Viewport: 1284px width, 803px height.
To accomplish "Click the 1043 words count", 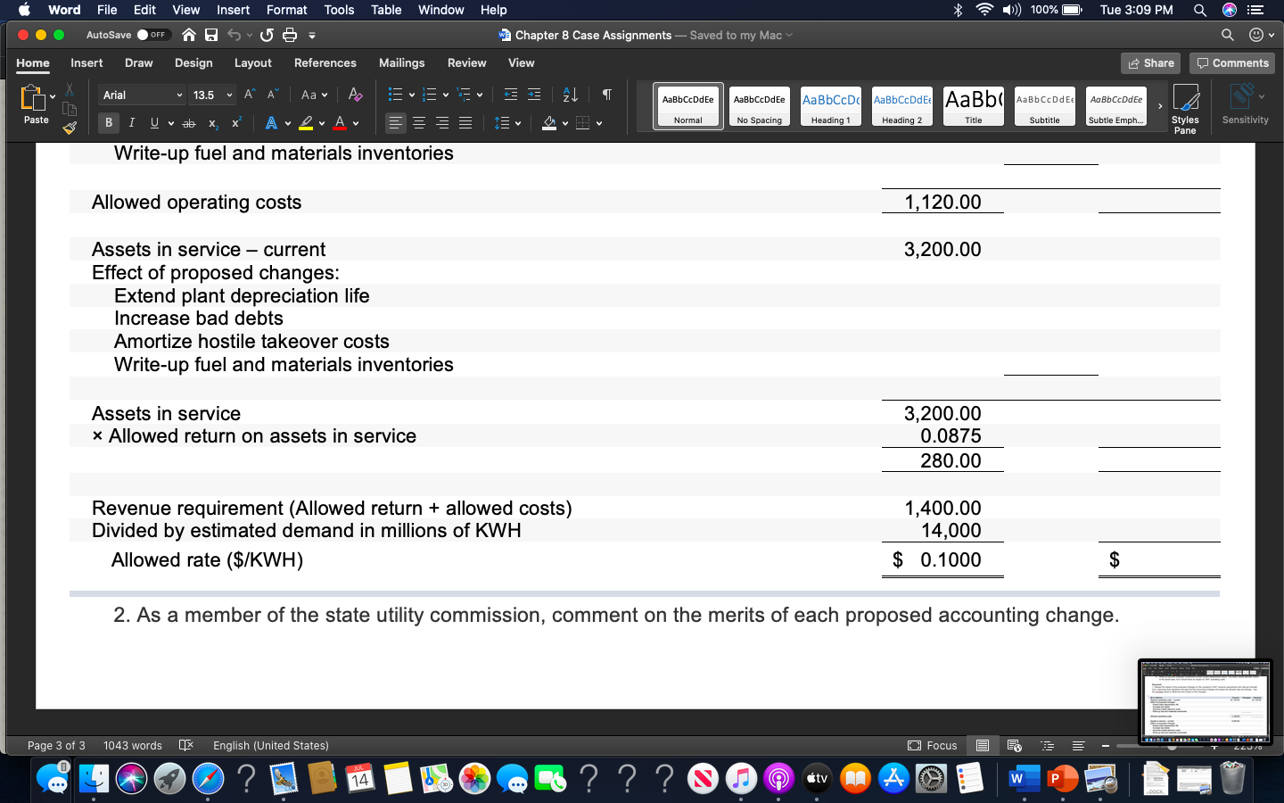I will coord(133,746).
